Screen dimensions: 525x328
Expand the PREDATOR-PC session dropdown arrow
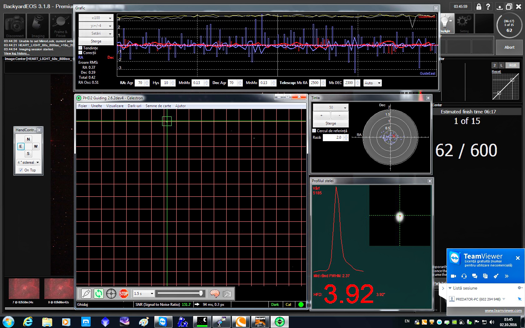pyautogui.click(x=503, y=299)
